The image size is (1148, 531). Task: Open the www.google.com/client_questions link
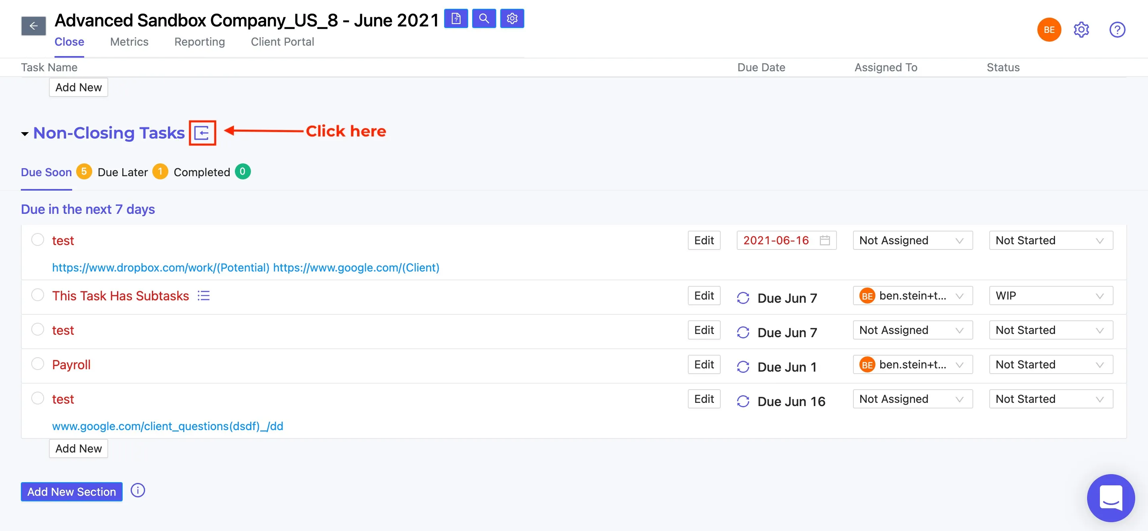click(x=168, y=426)
